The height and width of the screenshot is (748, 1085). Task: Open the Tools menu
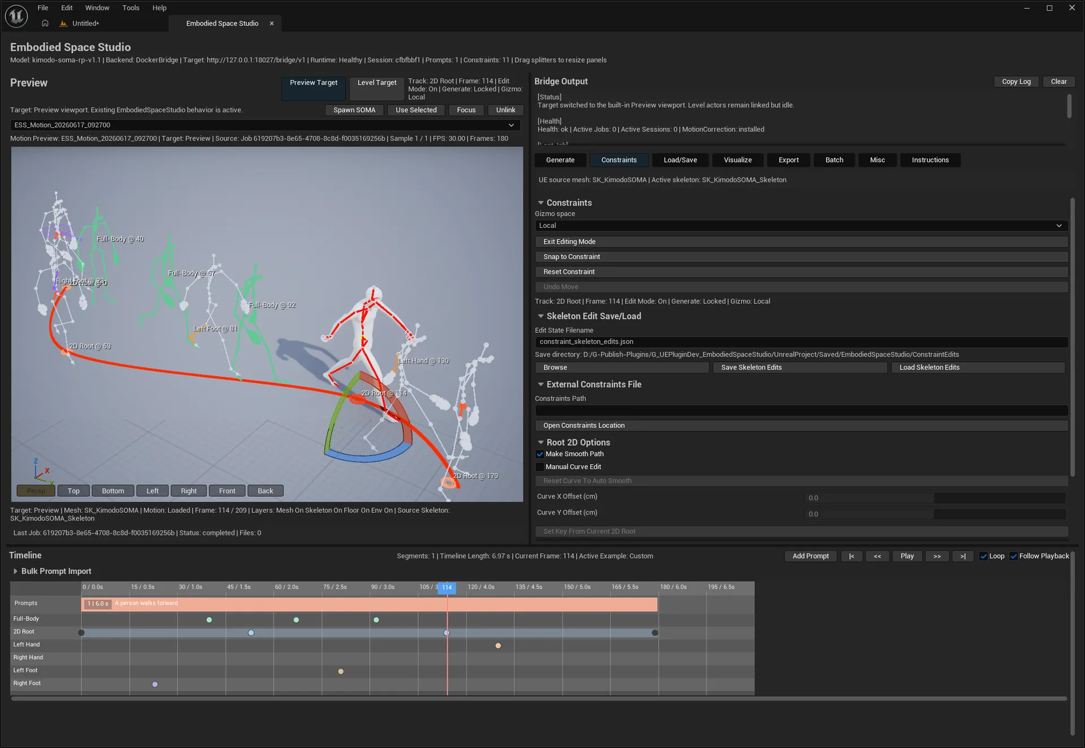click(131, 8)
